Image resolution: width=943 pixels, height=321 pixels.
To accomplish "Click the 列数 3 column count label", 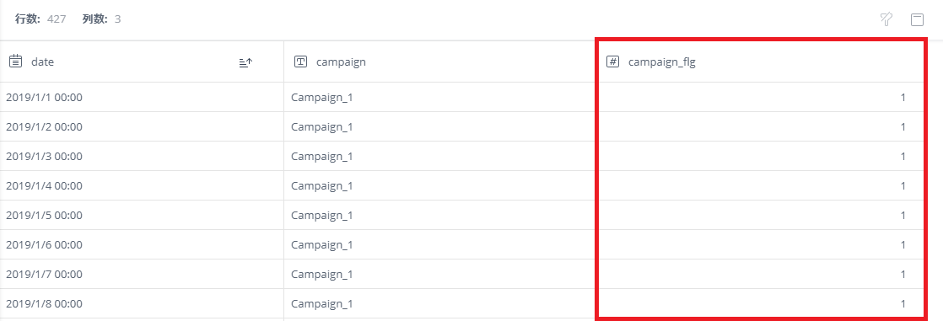I will pos(101,19).
